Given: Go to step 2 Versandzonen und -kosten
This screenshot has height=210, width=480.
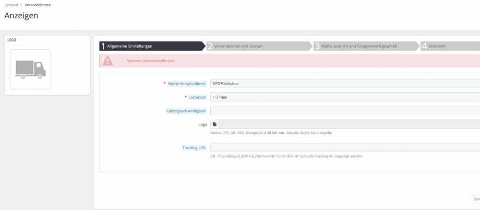Looking at the screenshot, I should (260, 46).
